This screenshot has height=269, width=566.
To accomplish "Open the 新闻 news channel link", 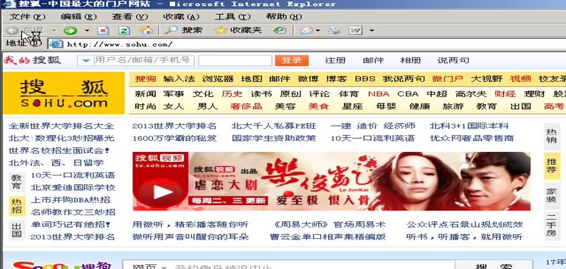I will [x=145, y=94].
